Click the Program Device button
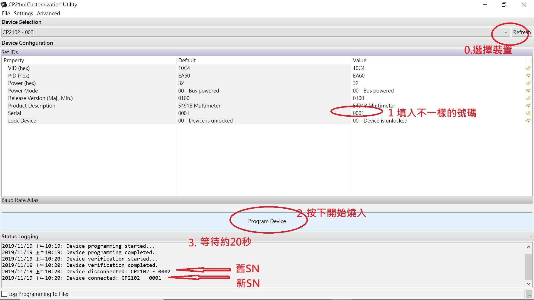Screen dimensions: 534x300 (x=267, y=221)
